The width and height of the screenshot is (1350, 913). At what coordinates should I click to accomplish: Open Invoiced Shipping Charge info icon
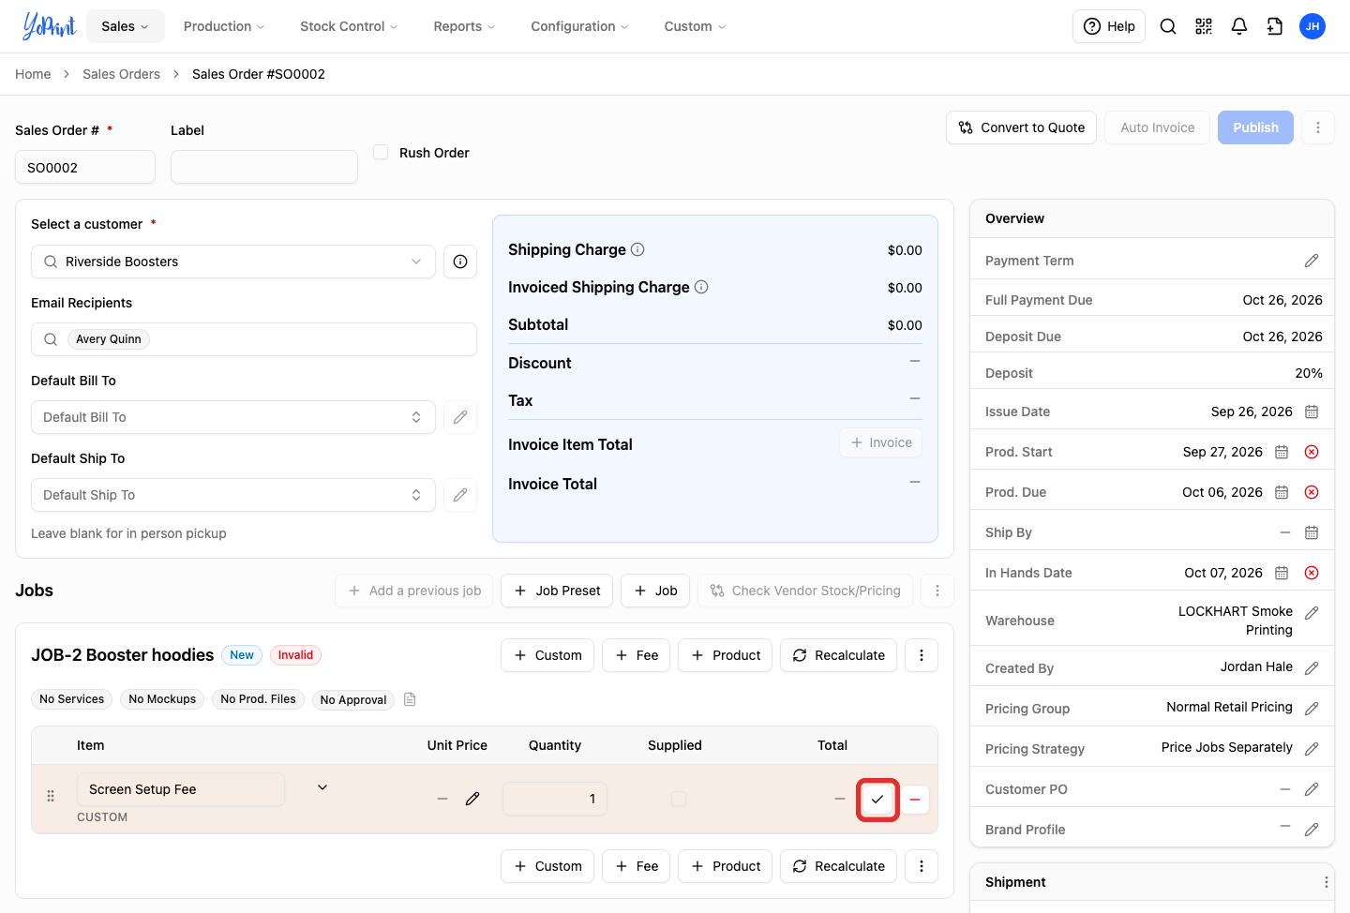(701, 287)
